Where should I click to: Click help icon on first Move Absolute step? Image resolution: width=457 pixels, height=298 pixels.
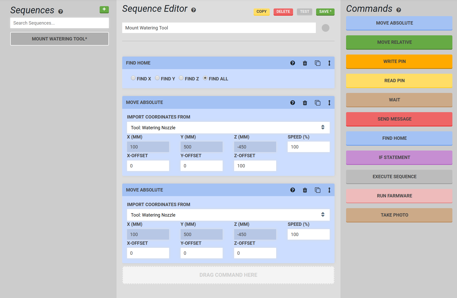point(293,103)
